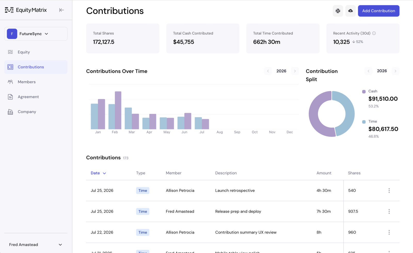Image resolution: width=413 pixels, height=253 pixels.
Task: Click the Jul 22, 2026 date cell
Action: 102,232
